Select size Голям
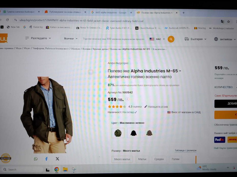The height and width of the screenshot is (177, 237). pyautogui.click(x=176, y=159)
